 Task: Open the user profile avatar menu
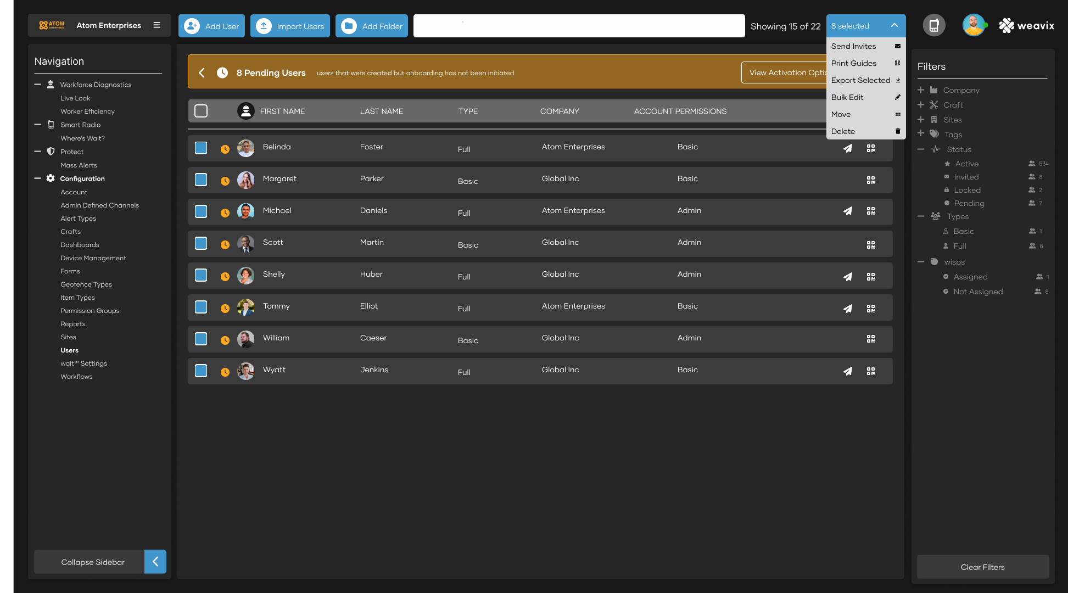974,25
